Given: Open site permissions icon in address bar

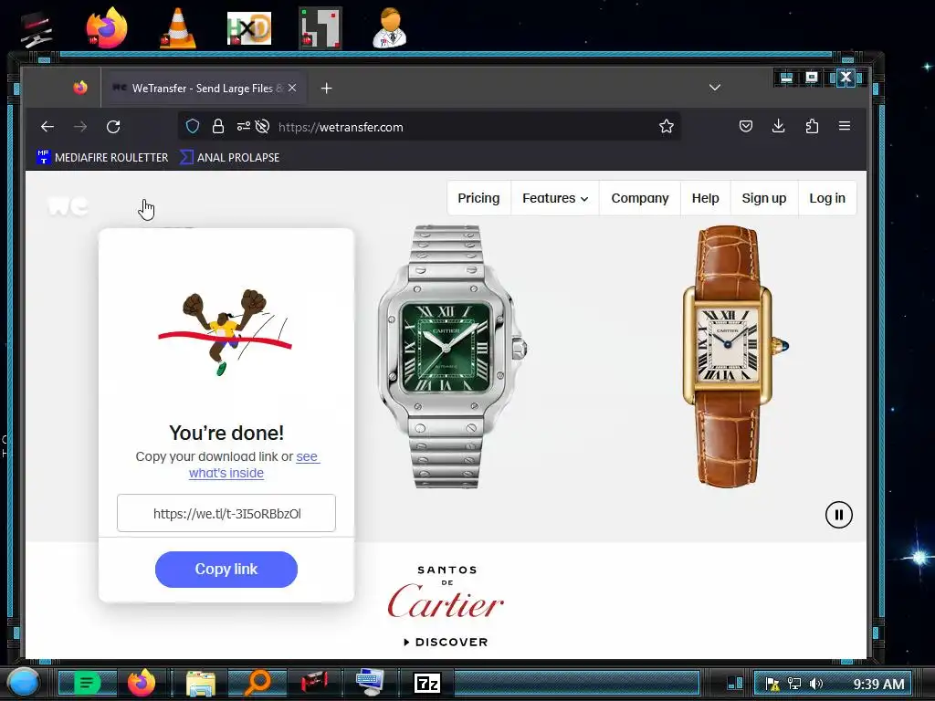Looking at the screenshot, I should pyautogui.click(x=243, y=126).
